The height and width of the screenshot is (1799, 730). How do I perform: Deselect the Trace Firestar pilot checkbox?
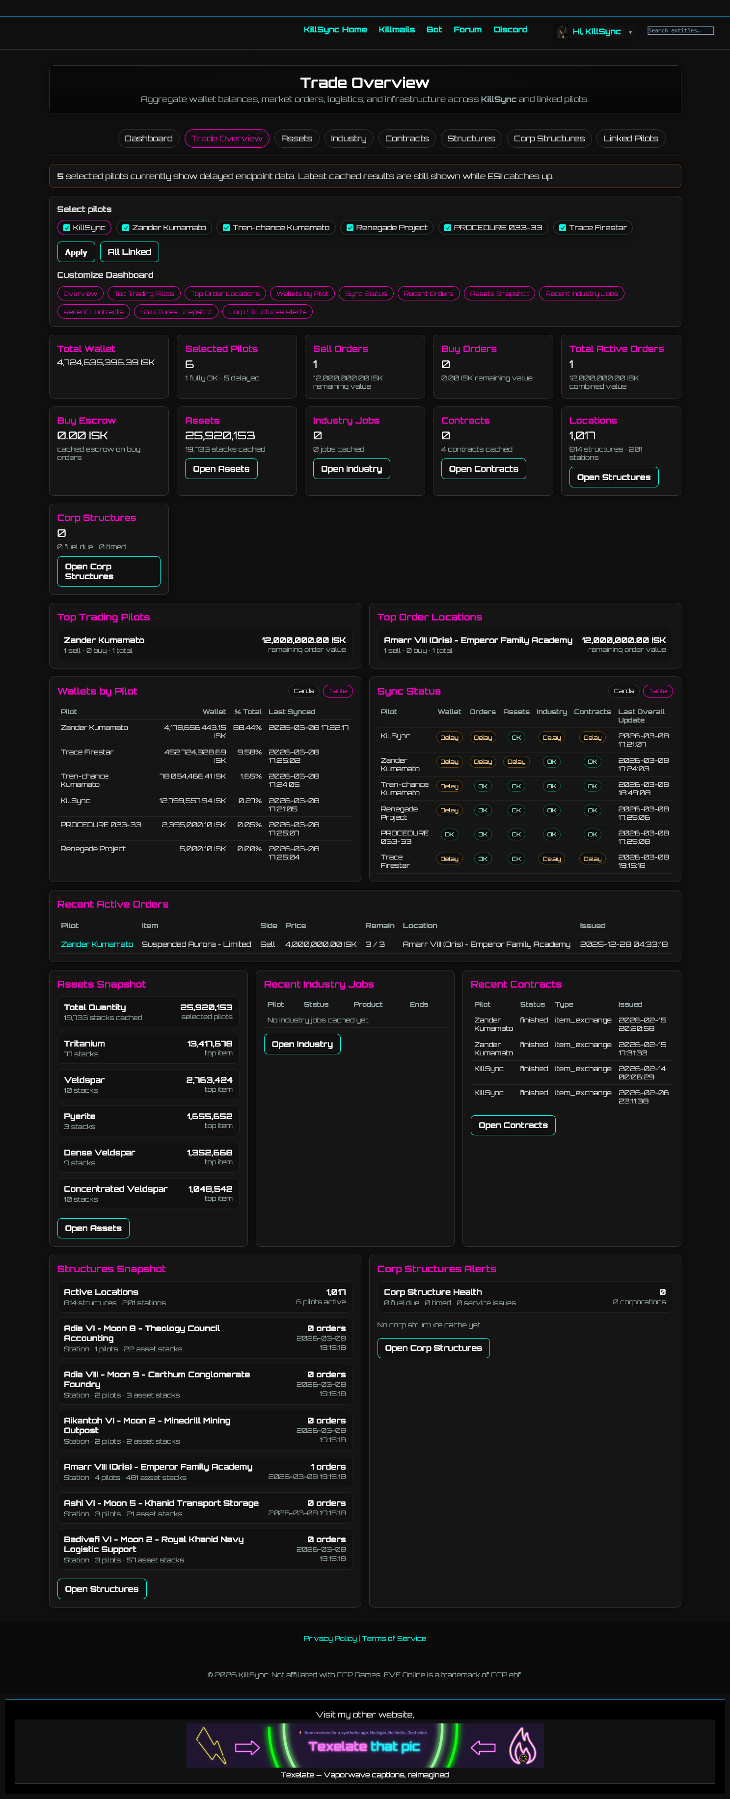pyautogui.click(x=562, y=228)
